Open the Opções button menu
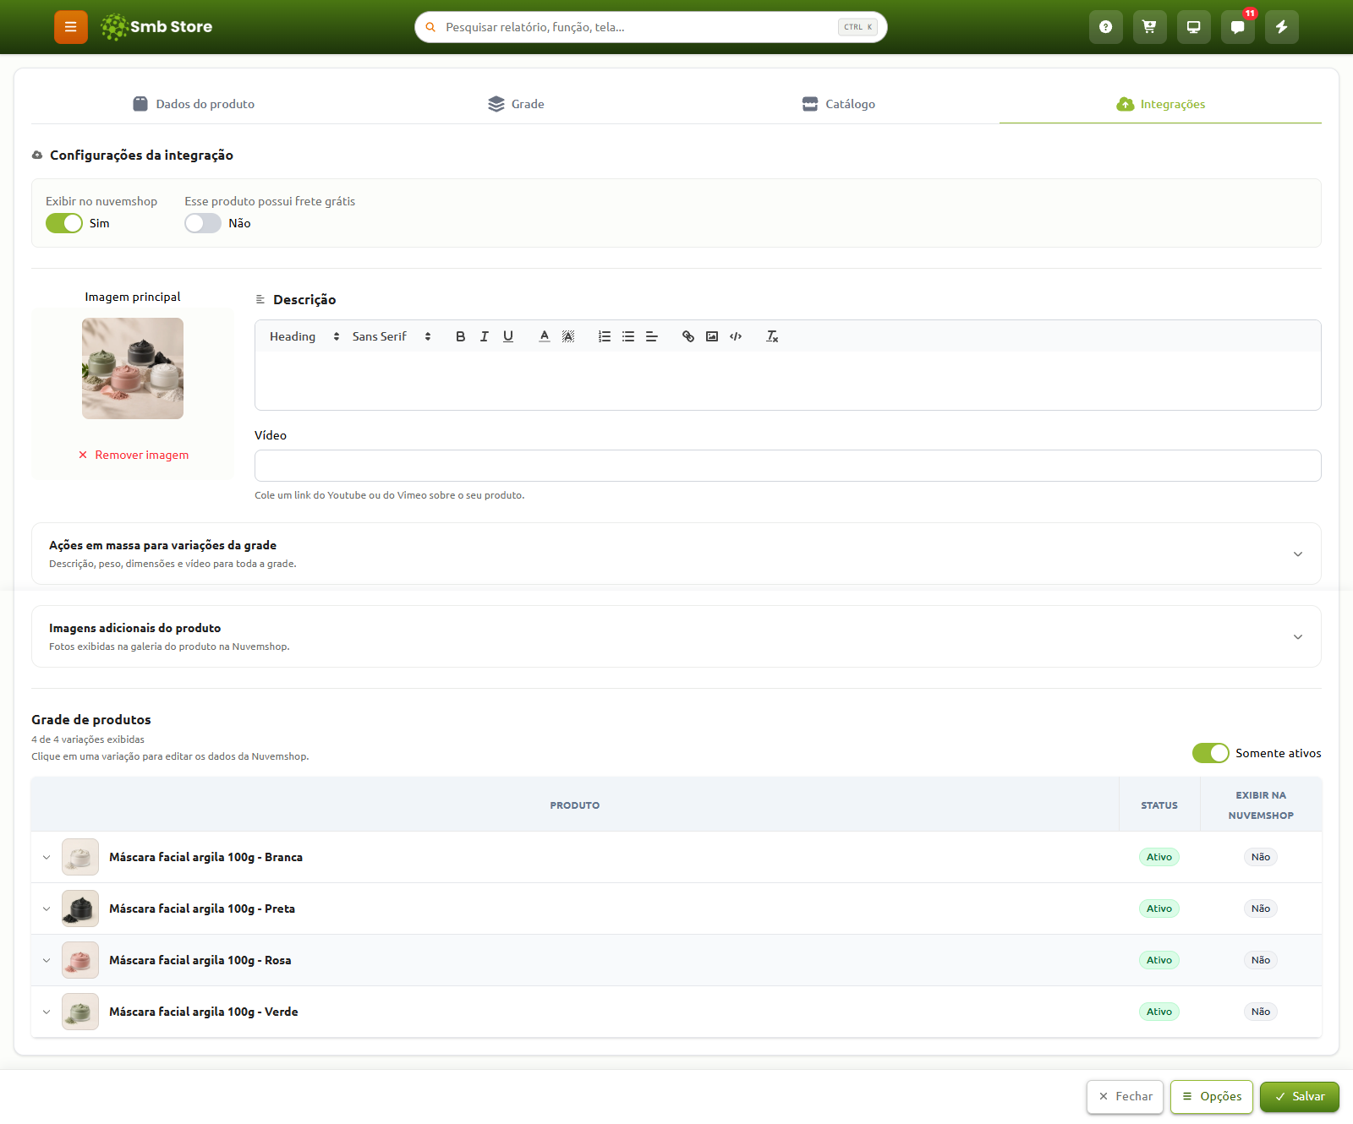 [x=1212, y=1096]
